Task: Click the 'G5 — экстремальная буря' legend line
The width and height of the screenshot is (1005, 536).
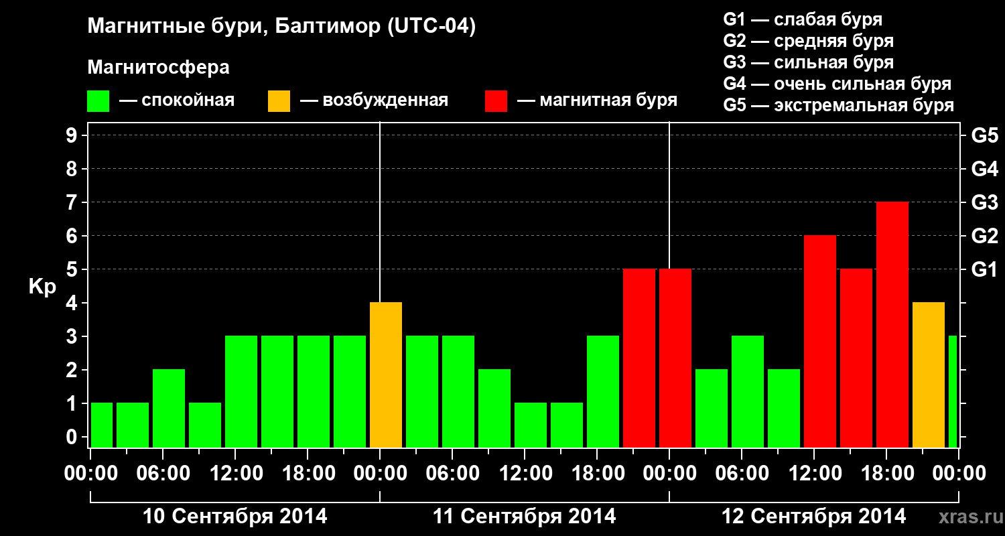Action: pos(838,105)
